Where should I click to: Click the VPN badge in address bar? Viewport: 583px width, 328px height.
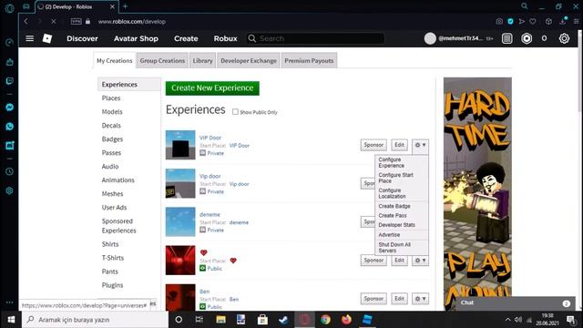(x=76, y=22)
